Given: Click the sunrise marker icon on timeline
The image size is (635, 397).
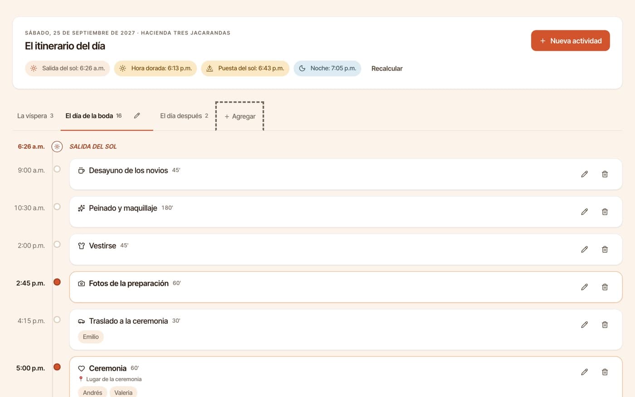Looking at the screenshot, I should tap(57, 147).
